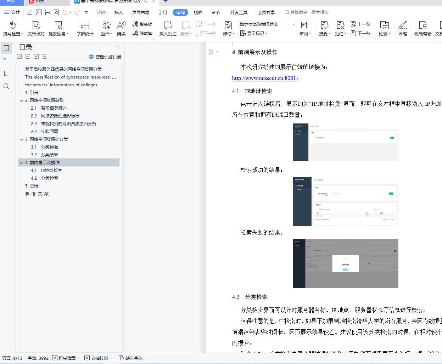Switch to the 开始 tab
This screenshot has width=442, height=364.
pos(101,12)
